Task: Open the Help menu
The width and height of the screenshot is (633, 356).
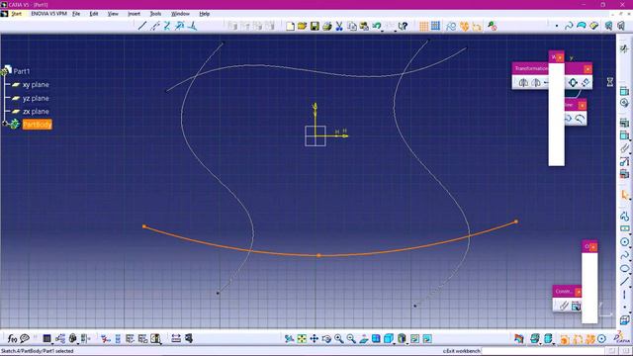Action: coord(205,14)
